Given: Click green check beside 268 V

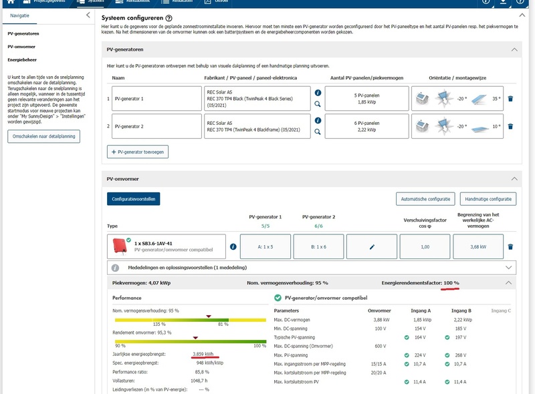Looking at the screenshot, I should click(x=447, y=355).
